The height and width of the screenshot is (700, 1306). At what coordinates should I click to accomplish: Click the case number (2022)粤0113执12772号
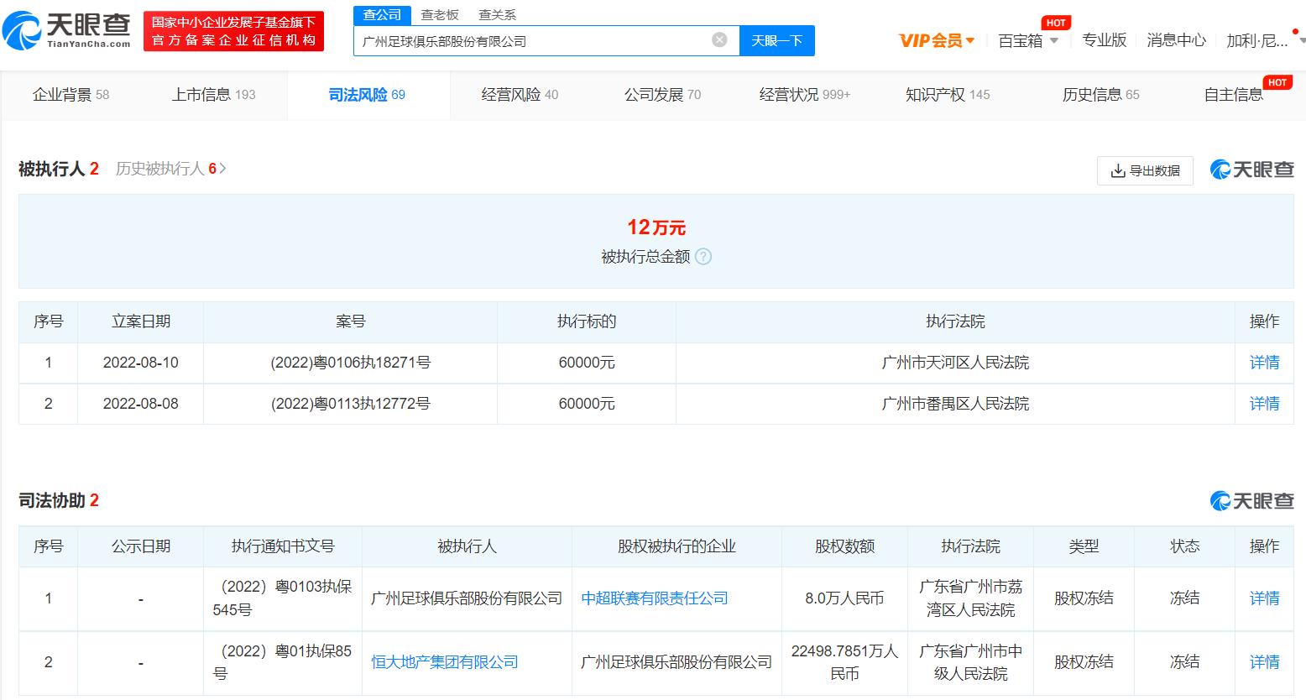coord(350,404)
